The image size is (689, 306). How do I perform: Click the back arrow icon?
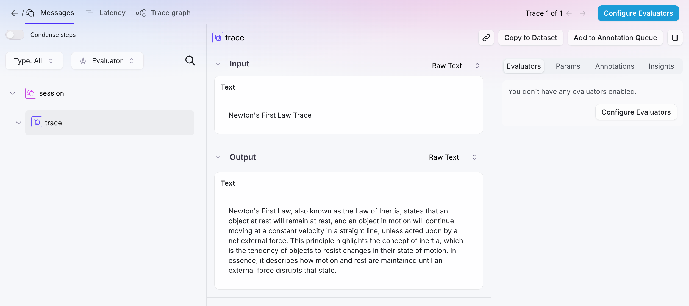(14, 13)
